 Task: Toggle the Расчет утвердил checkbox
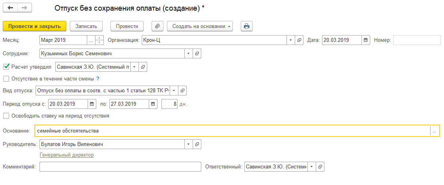tap(6, 67)
